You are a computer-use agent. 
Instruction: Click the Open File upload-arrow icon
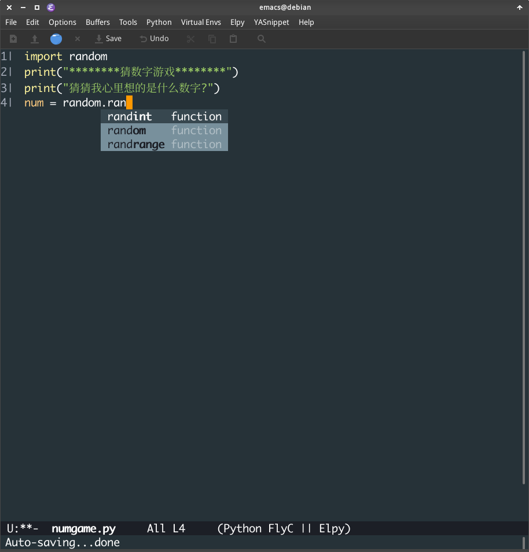[35, 39]
